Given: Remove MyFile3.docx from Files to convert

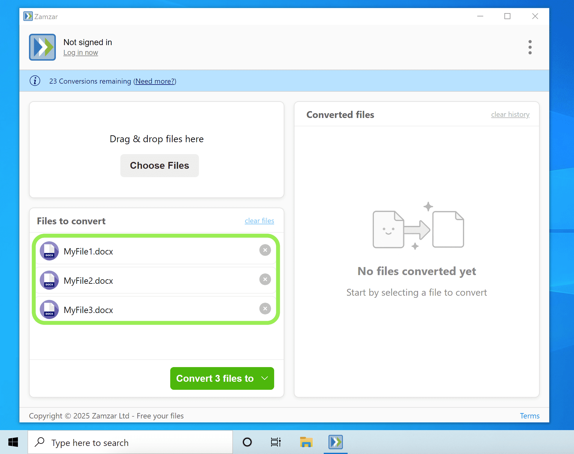Looking at the screenshot, I should (265, 309).
